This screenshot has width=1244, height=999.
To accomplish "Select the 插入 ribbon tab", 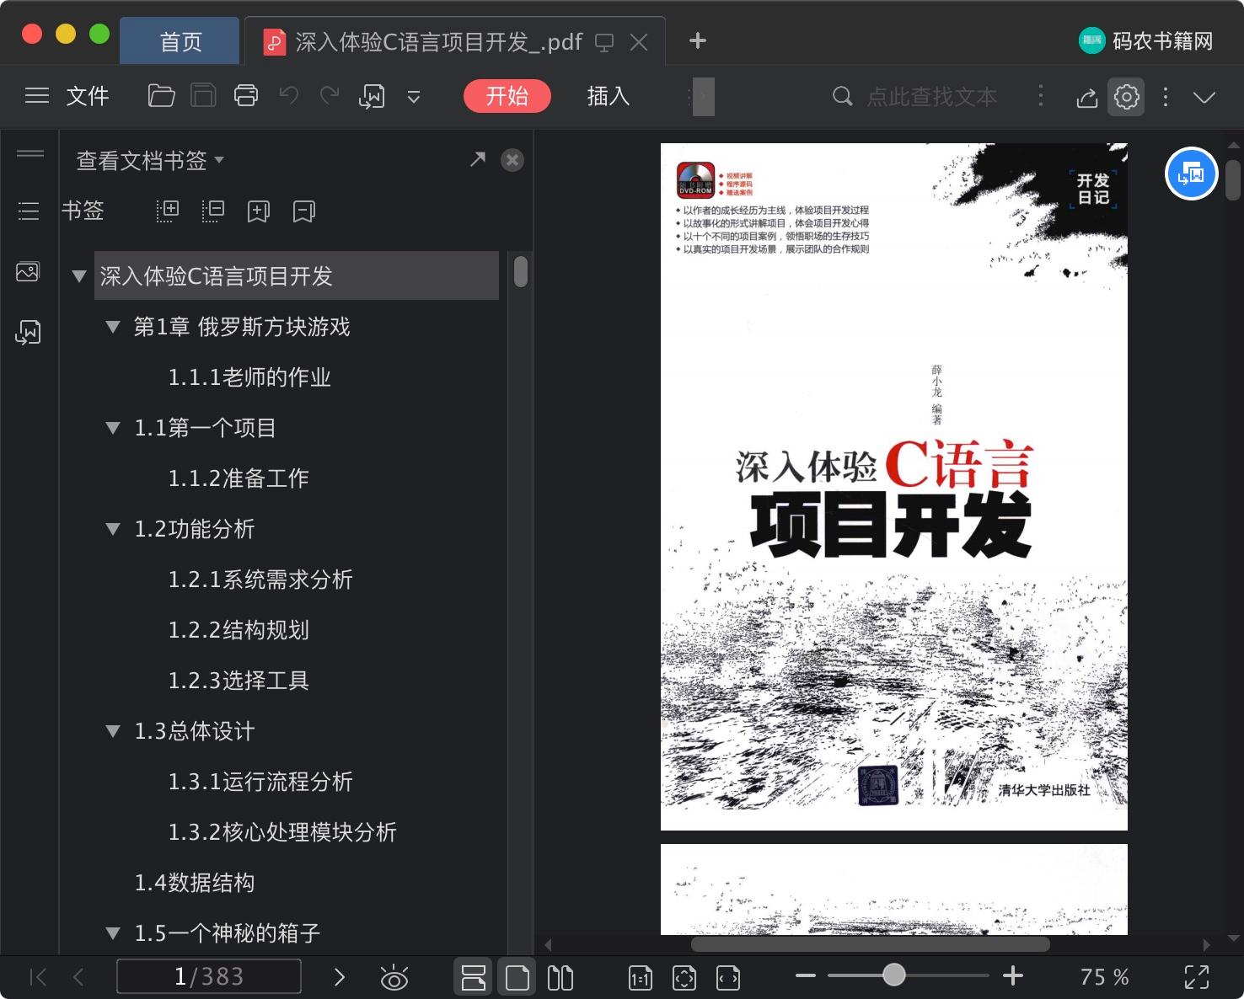I will (608, 96).
